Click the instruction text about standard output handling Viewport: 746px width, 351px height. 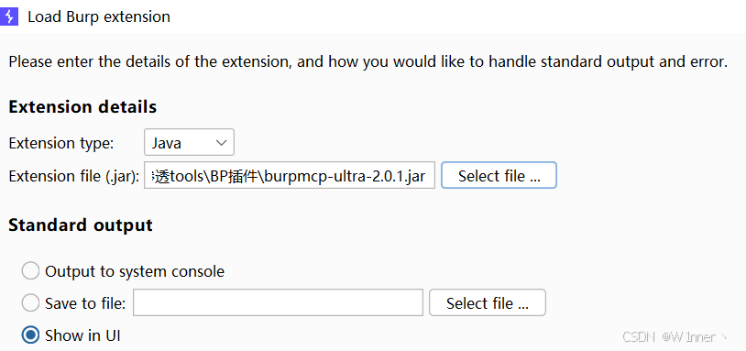368,62
